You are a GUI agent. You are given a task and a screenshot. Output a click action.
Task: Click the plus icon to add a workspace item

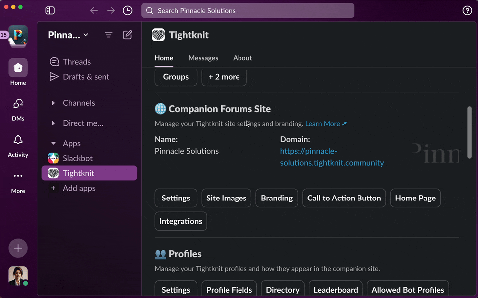pos(18,248)
